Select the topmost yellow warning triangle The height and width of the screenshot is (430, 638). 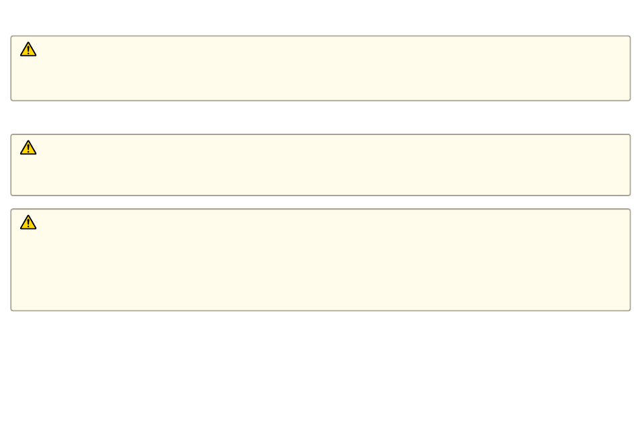[28, 49]
